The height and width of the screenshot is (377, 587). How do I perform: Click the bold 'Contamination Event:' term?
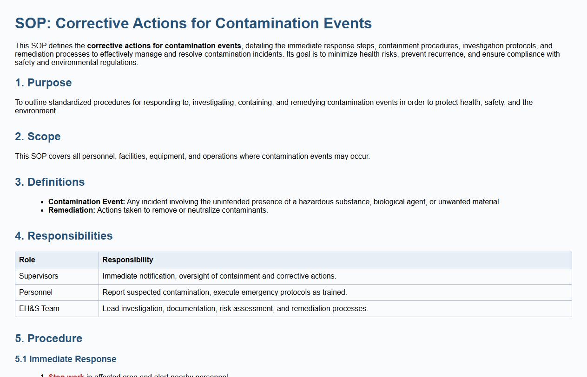(x=86, y=202)
